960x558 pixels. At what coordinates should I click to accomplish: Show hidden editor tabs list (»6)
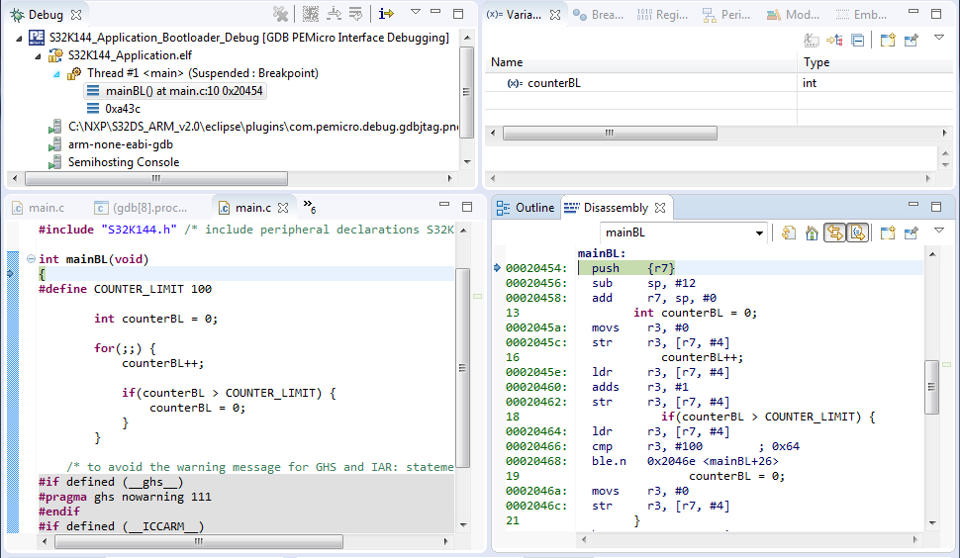[309, 206]
